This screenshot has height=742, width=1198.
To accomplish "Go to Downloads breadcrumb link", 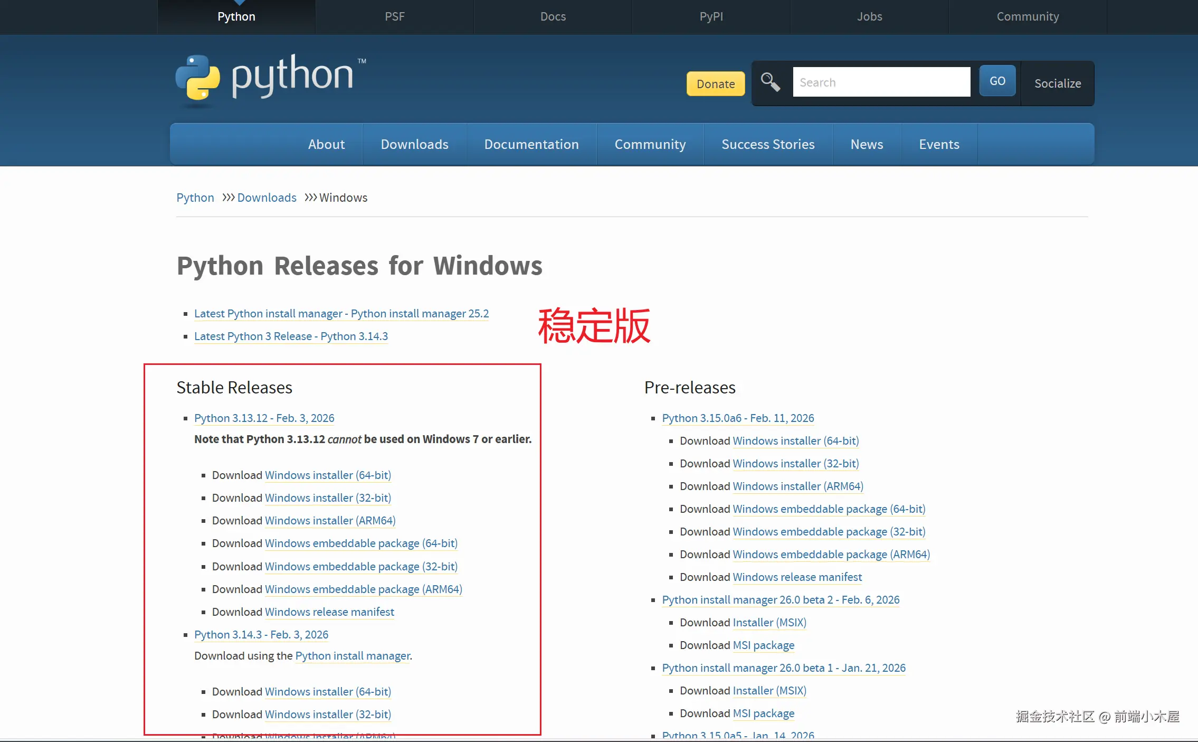I will pyautogui.click(x=267, y=198).
